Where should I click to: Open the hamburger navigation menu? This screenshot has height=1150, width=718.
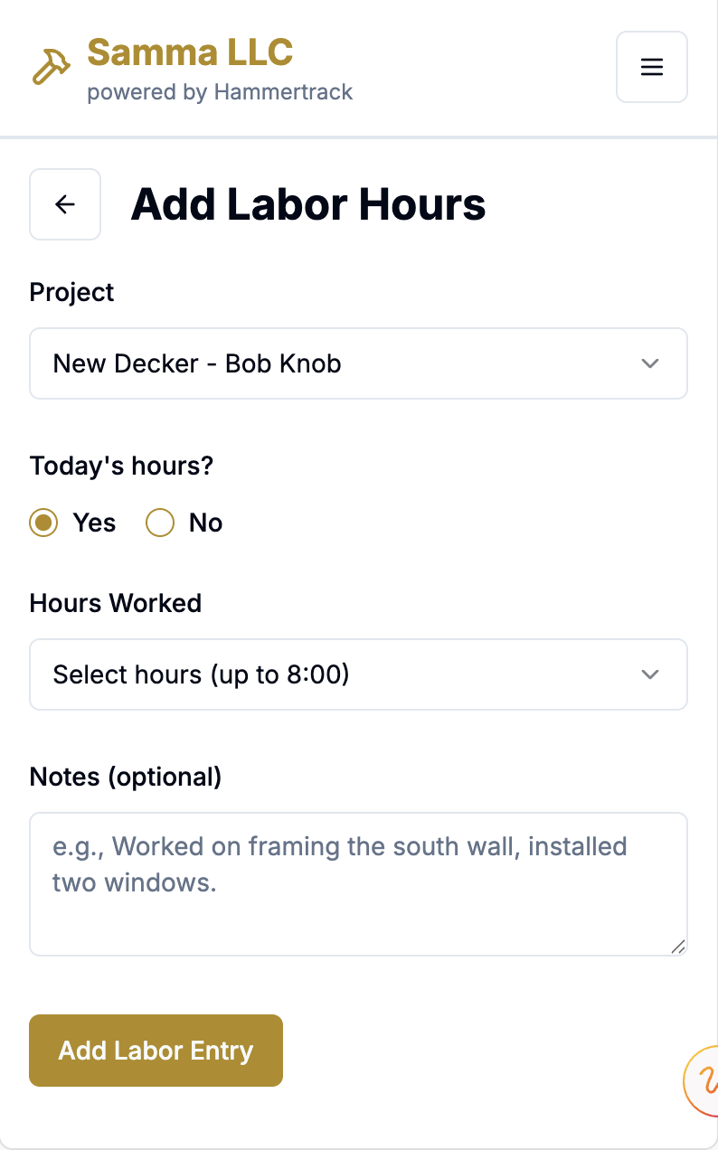tap(651, 67)
